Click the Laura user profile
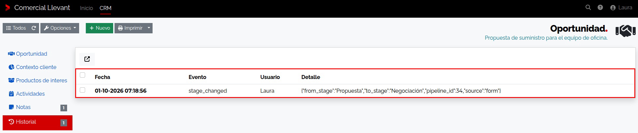This screenshot has width=638, height=133. tap(621, 8)
